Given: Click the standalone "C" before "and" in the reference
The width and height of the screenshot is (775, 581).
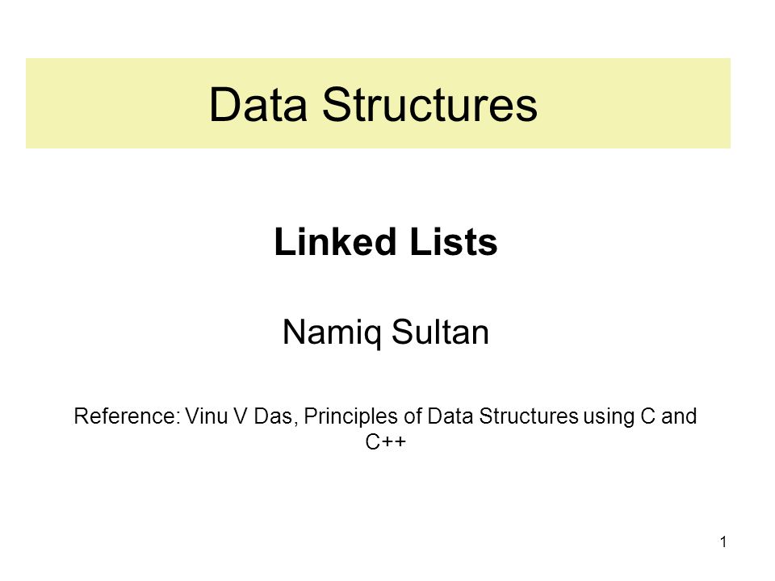Looking at the screenshot, I should pos(647,416).
